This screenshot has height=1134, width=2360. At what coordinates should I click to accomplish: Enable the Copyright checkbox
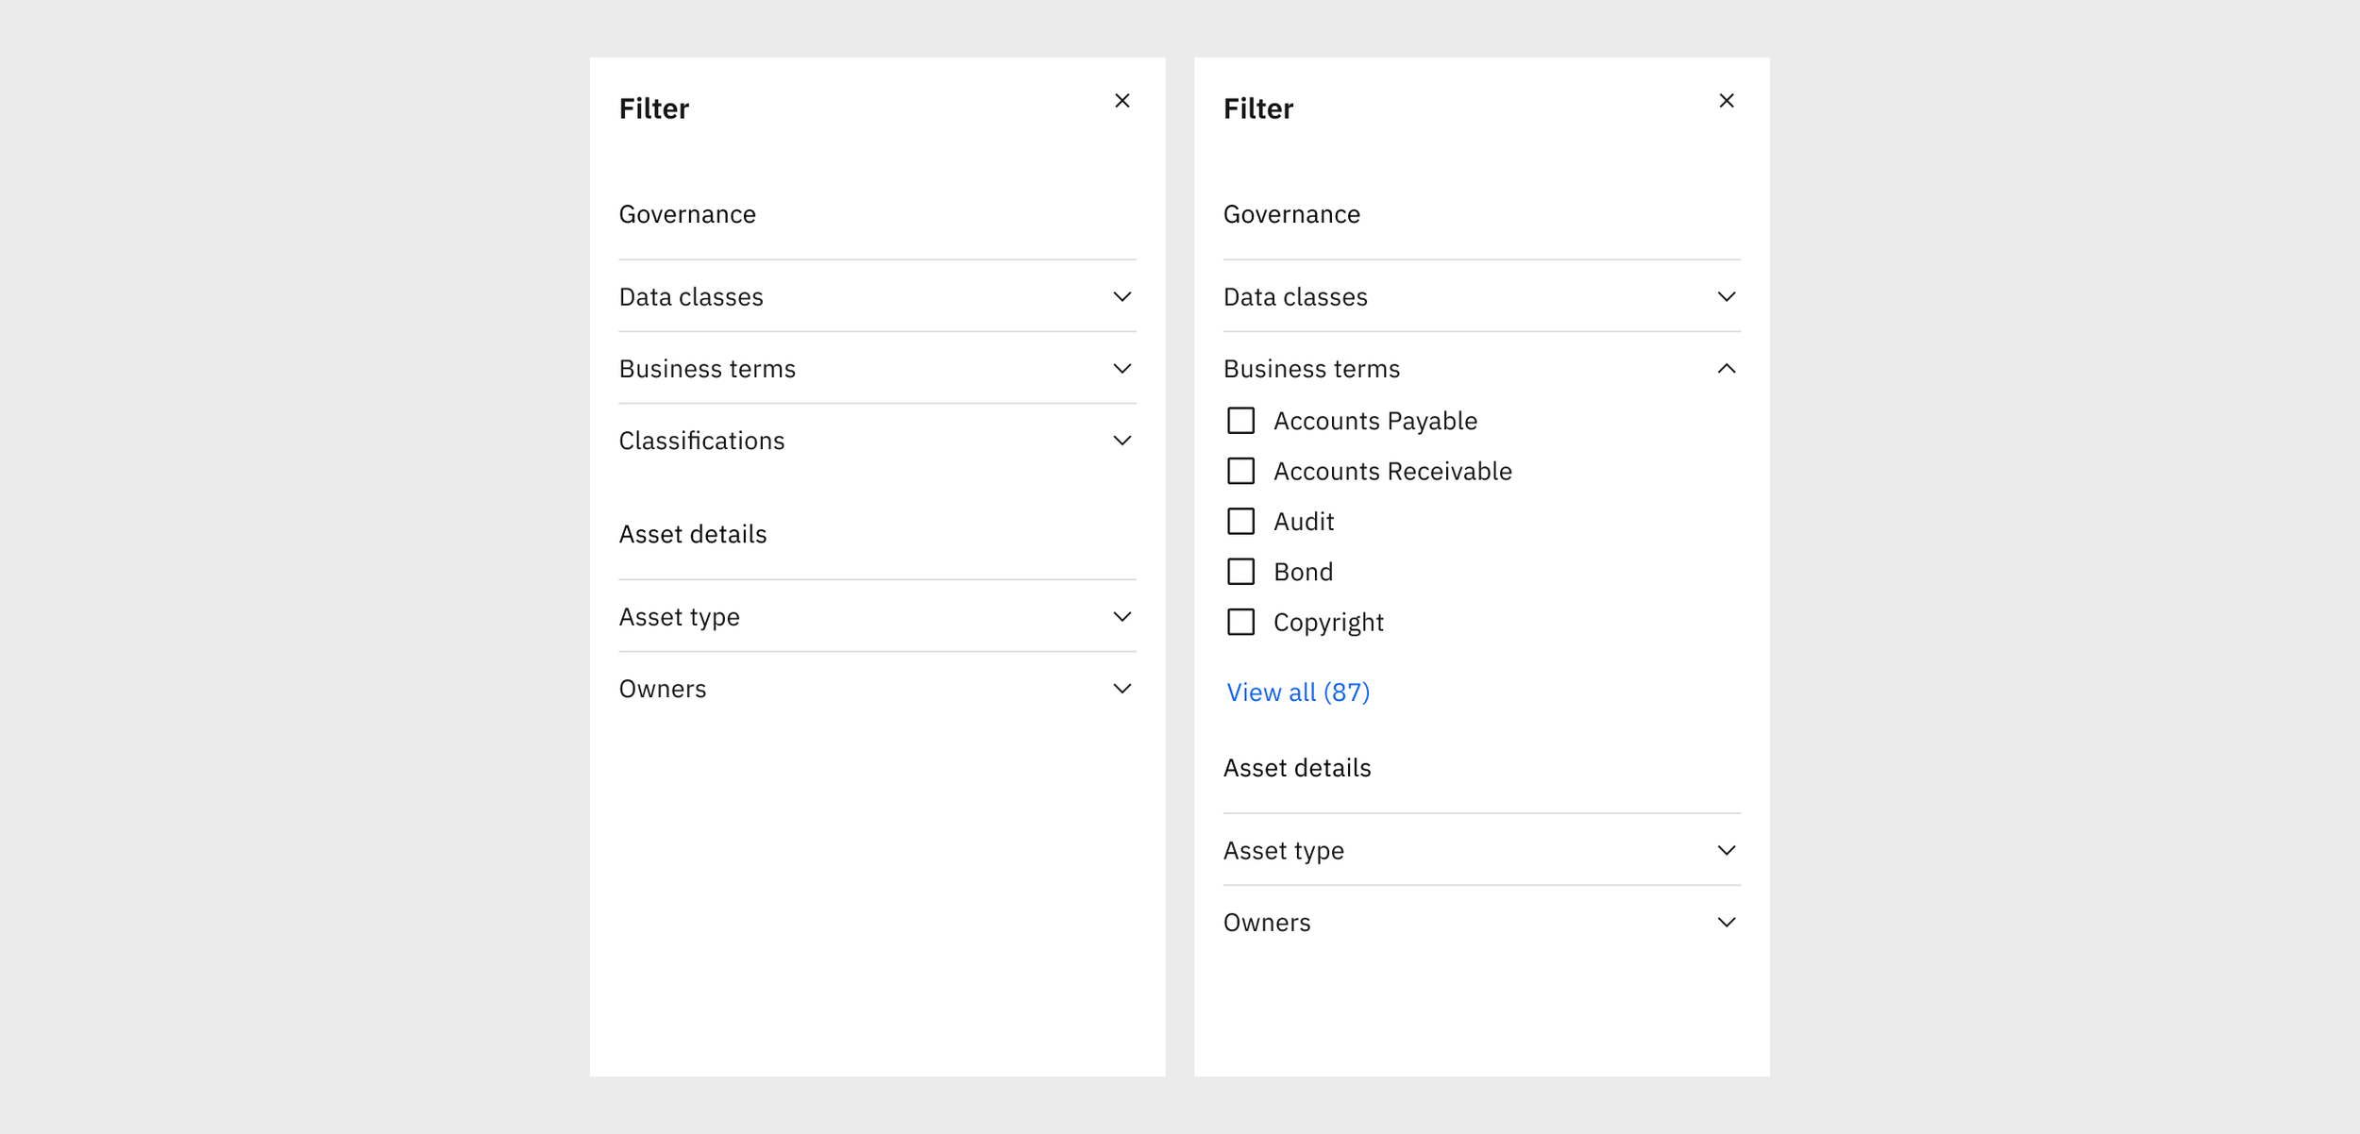pyautogui.click(x=1240, y=623)
